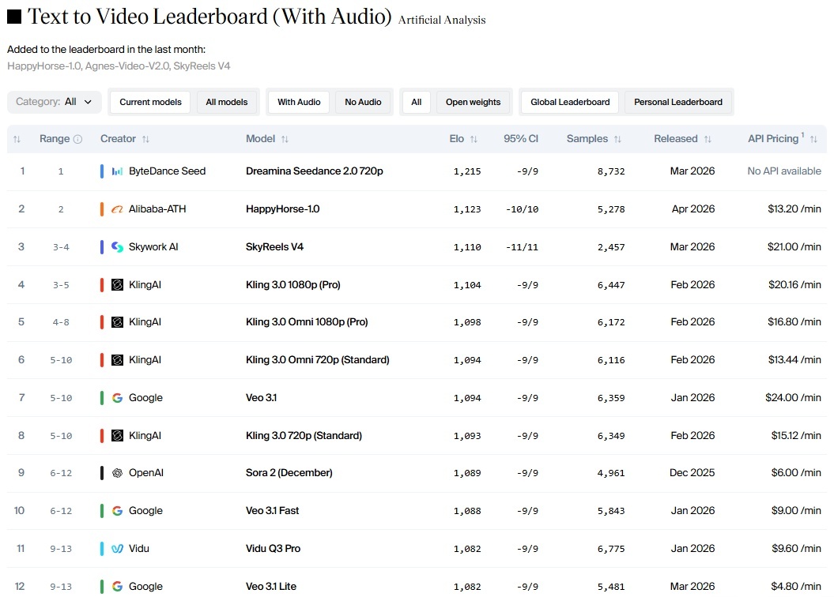Click Google logo in the Veo 3.1 row

click(x=117, y=398)
